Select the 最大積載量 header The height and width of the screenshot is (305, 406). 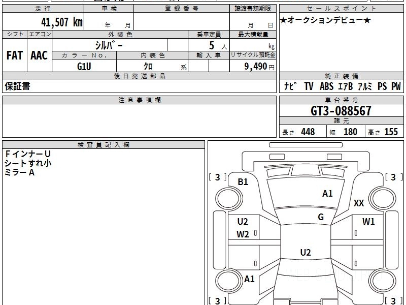coord(253,34)
